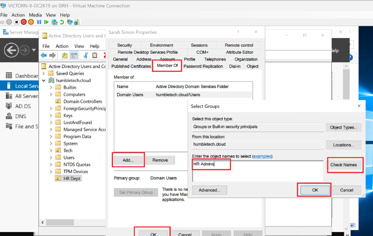Open the ADUC Action menu
Screen dimensions: 373x236
click(x=62, y=46)
